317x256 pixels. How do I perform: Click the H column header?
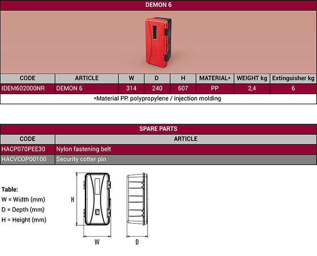pos(183,78)
